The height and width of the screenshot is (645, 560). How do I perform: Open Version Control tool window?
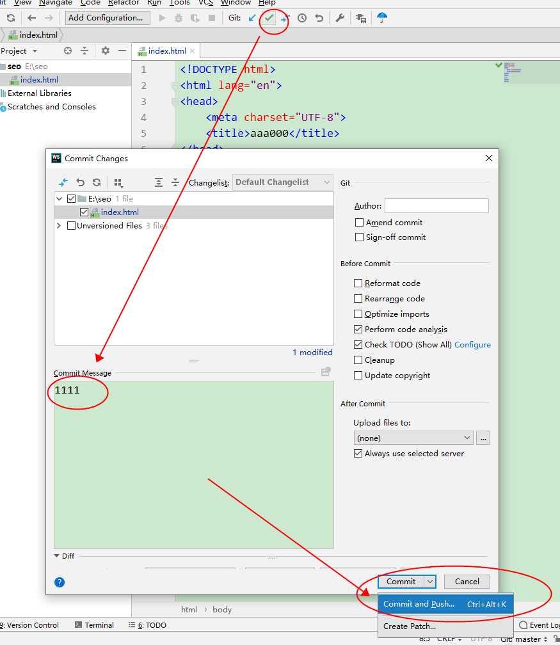tap(29, 625)
